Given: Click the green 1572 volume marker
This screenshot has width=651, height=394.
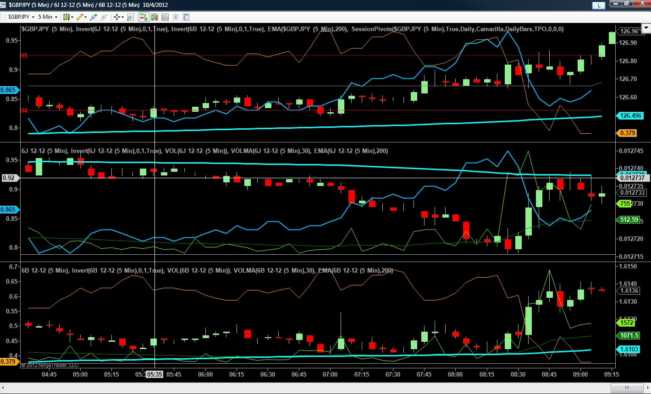Looking at the screenshot, I should click(x=626, y=323).
